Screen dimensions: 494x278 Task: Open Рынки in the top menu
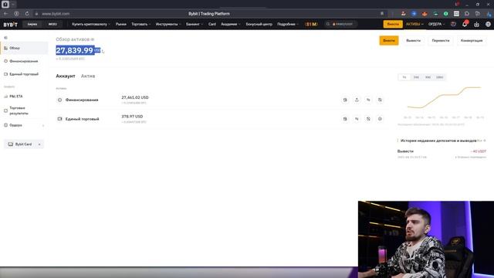point(120,24)
